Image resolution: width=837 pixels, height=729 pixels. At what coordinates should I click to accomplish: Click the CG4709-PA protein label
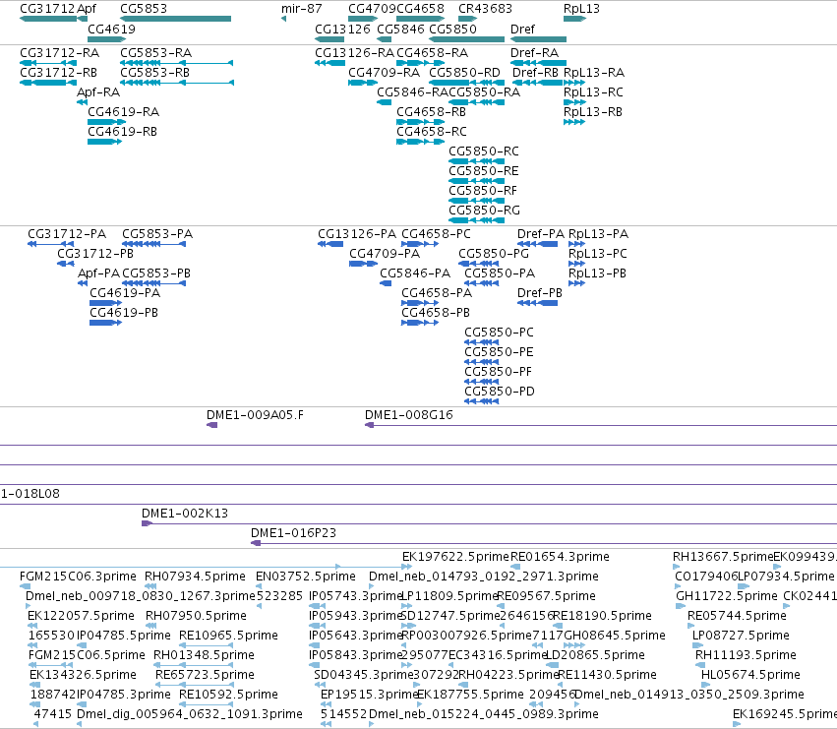point(385,253)
